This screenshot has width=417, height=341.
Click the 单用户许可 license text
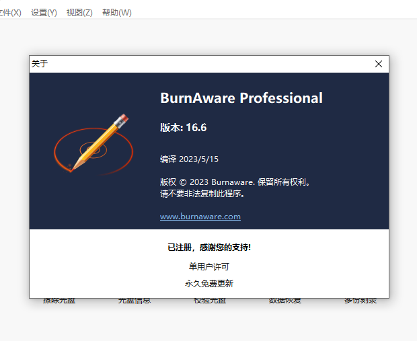click(209, 266)
